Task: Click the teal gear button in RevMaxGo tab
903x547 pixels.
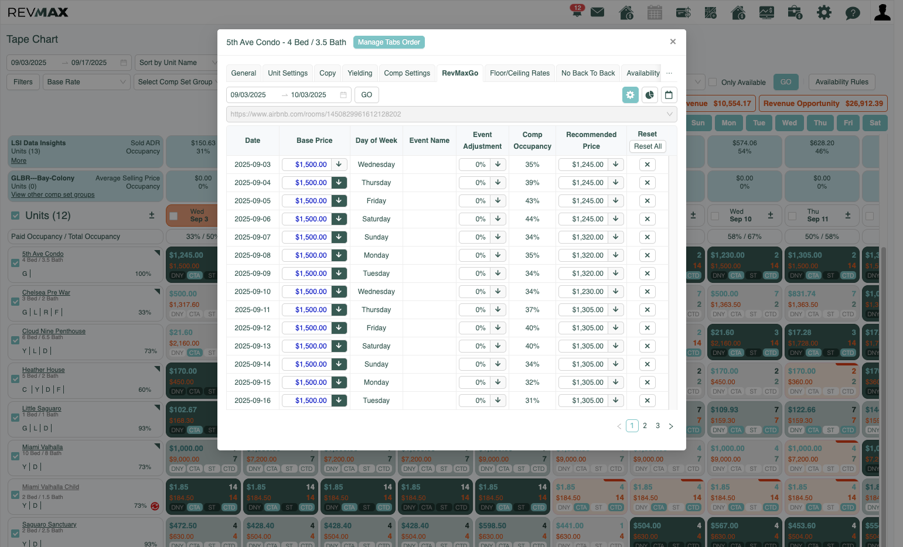Action: [x=630, y=95]
